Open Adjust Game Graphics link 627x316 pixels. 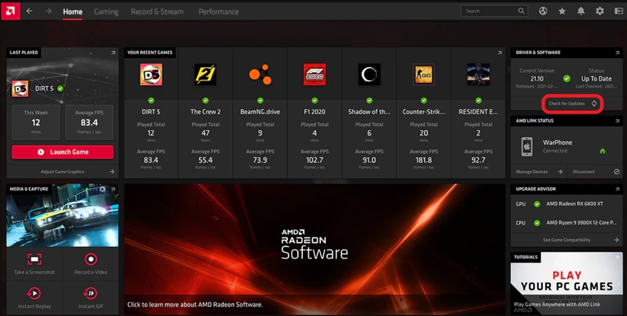coord(63,172)
